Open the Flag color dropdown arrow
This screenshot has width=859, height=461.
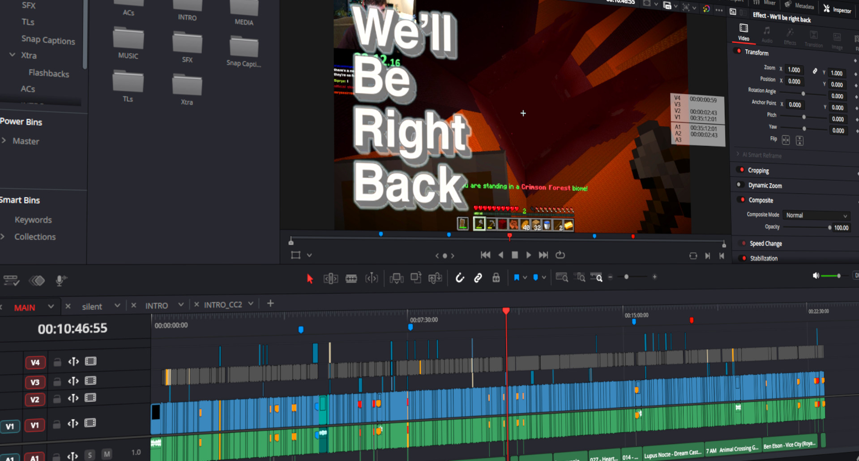point(525,277)
